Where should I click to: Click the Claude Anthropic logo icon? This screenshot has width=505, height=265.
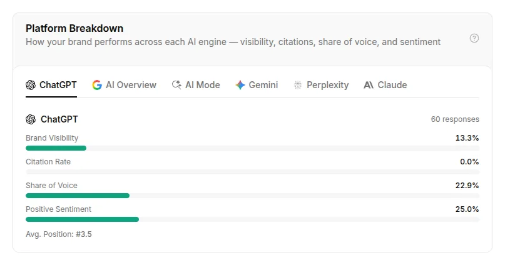(x=369, y=85)
